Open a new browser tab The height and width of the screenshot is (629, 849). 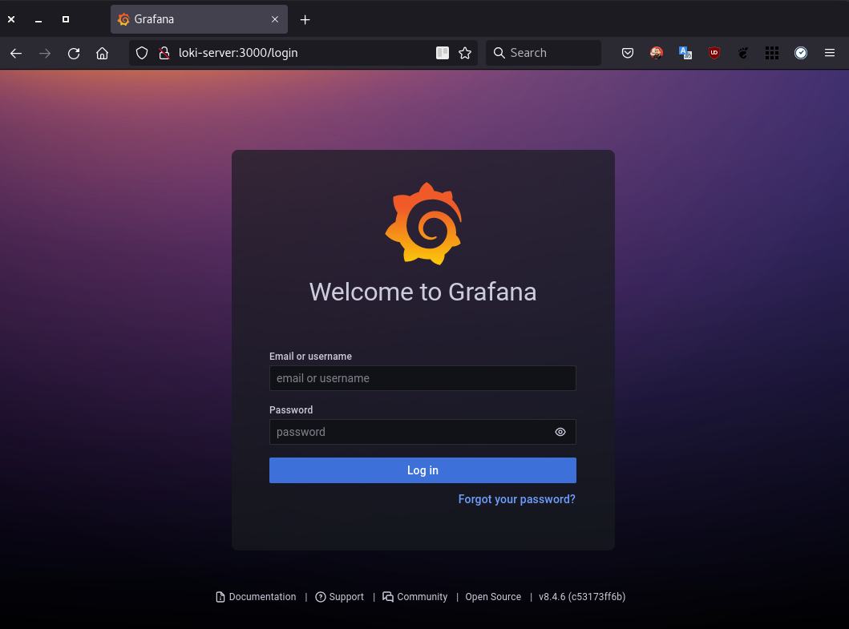coord(305,19)
